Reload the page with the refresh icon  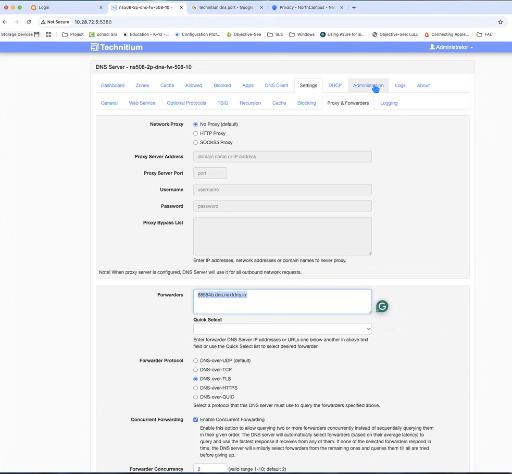29,22
